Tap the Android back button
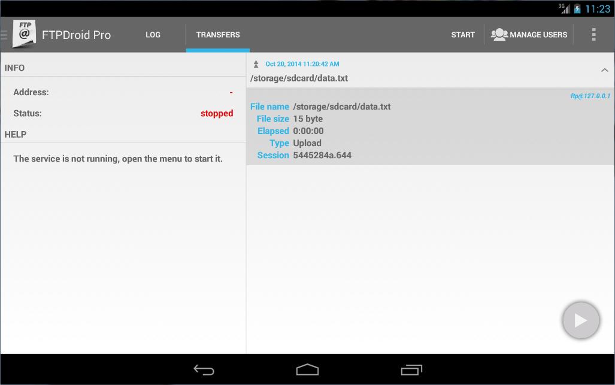The height and width of the screenshot is (385, 615). coord(204,369)
